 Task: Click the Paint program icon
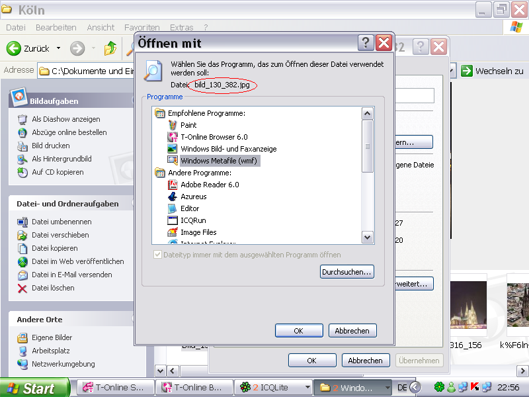[173, 125]
